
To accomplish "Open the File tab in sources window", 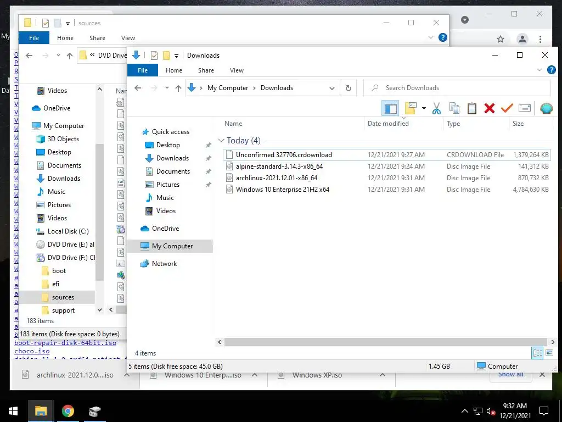I will click(x=34, y=38).
